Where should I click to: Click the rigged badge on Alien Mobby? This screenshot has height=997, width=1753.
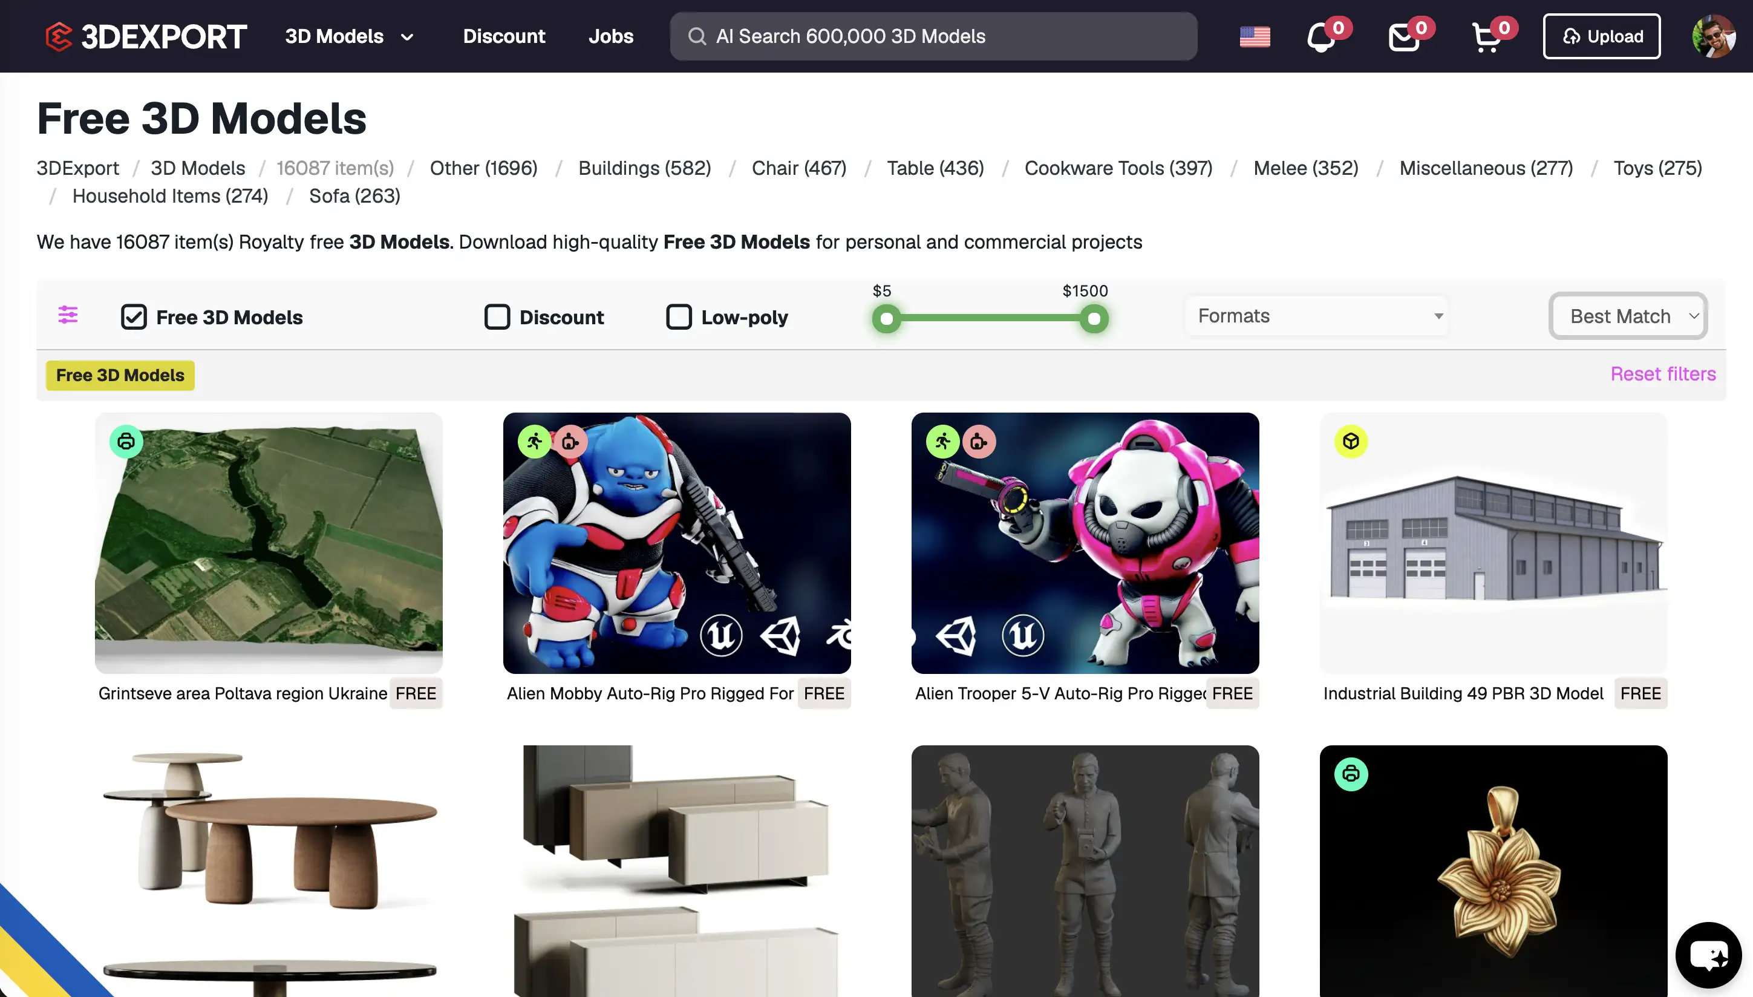click(570, 442)
